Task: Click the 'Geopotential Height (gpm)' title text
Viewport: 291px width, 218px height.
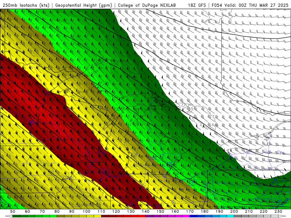Action: 84,5
